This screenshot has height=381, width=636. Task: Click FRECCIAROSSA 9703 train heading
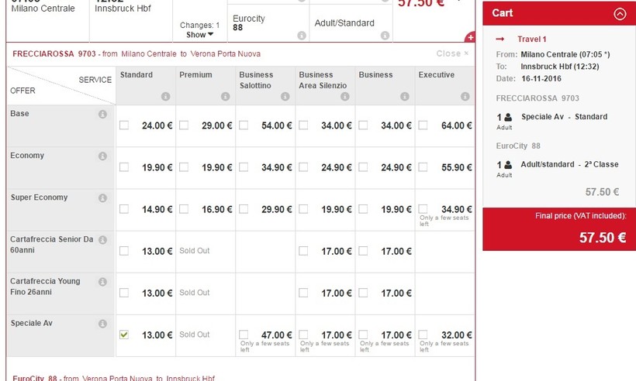54,54
